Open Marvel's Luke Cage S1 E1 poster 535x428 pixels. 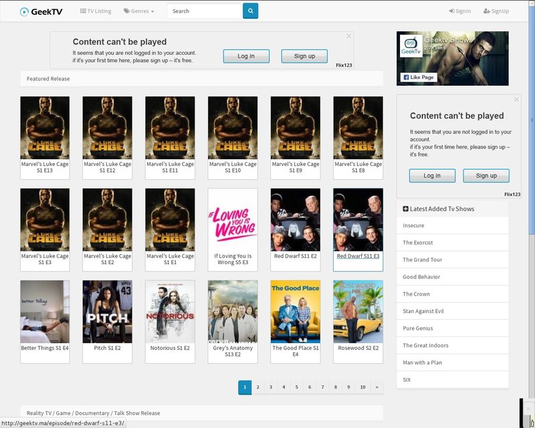coord(170,220)
